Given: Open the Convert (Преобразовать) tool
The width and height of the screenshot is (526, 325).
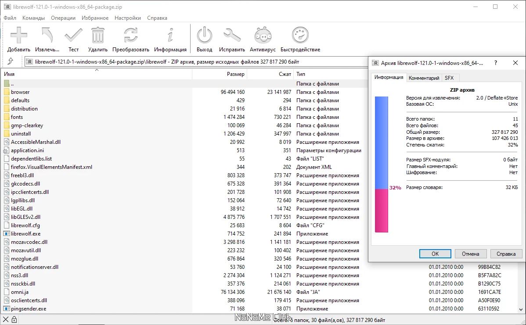Looking at the screenshot, I should tap(131, 36).
